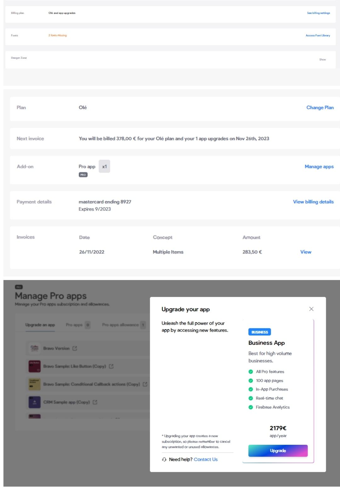Click the "283,50 €" invoice amount
Screen dimensions: 340x488
[252, 252]
